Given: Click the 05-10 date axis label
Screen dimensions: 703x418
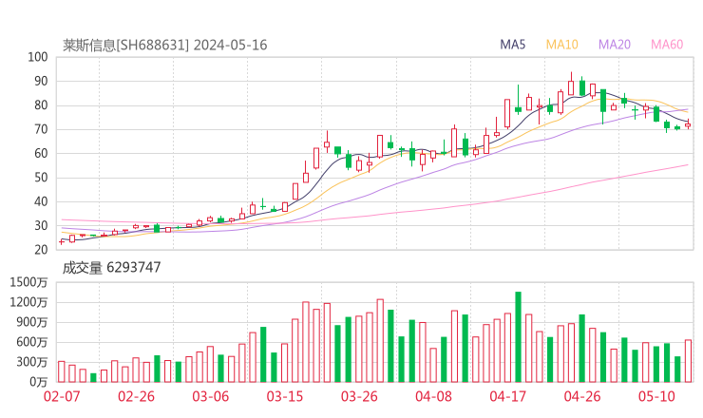Looking at the screenshot, I should click(x=656, y=396).
